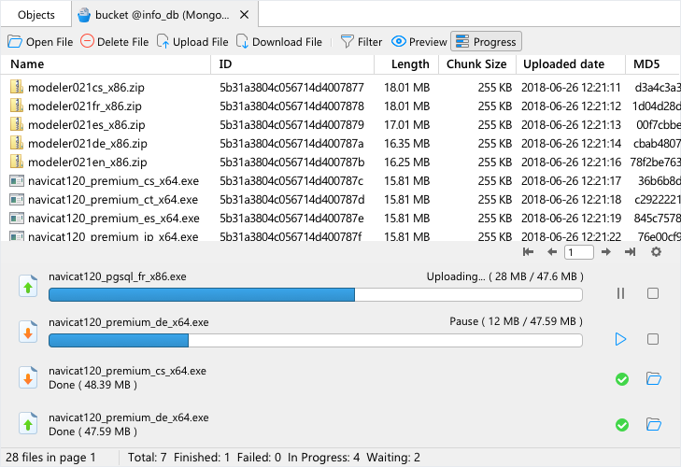Click uploaded date 2018-06-26 12:21:17
Viewport: 681px width, 467px height.
571,180
